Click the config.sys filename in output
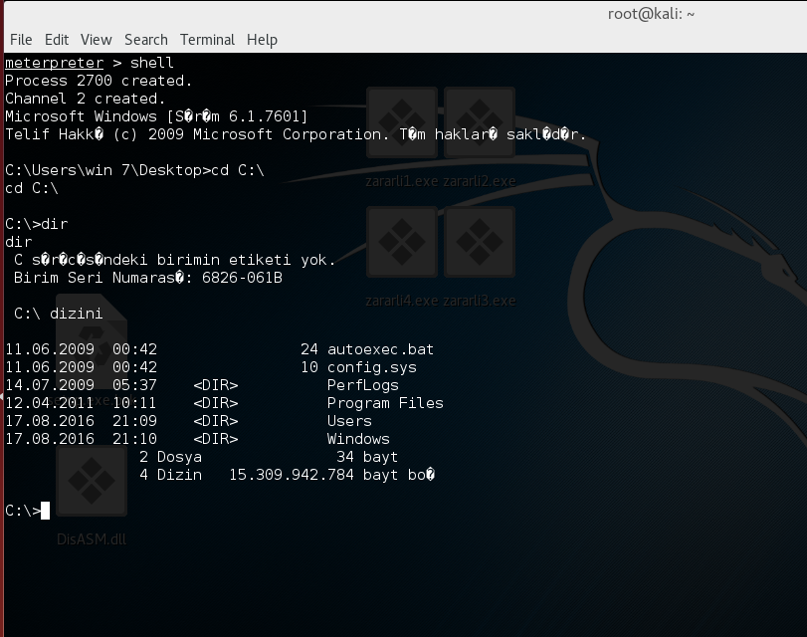807x637 pixels. click(371, 367)
